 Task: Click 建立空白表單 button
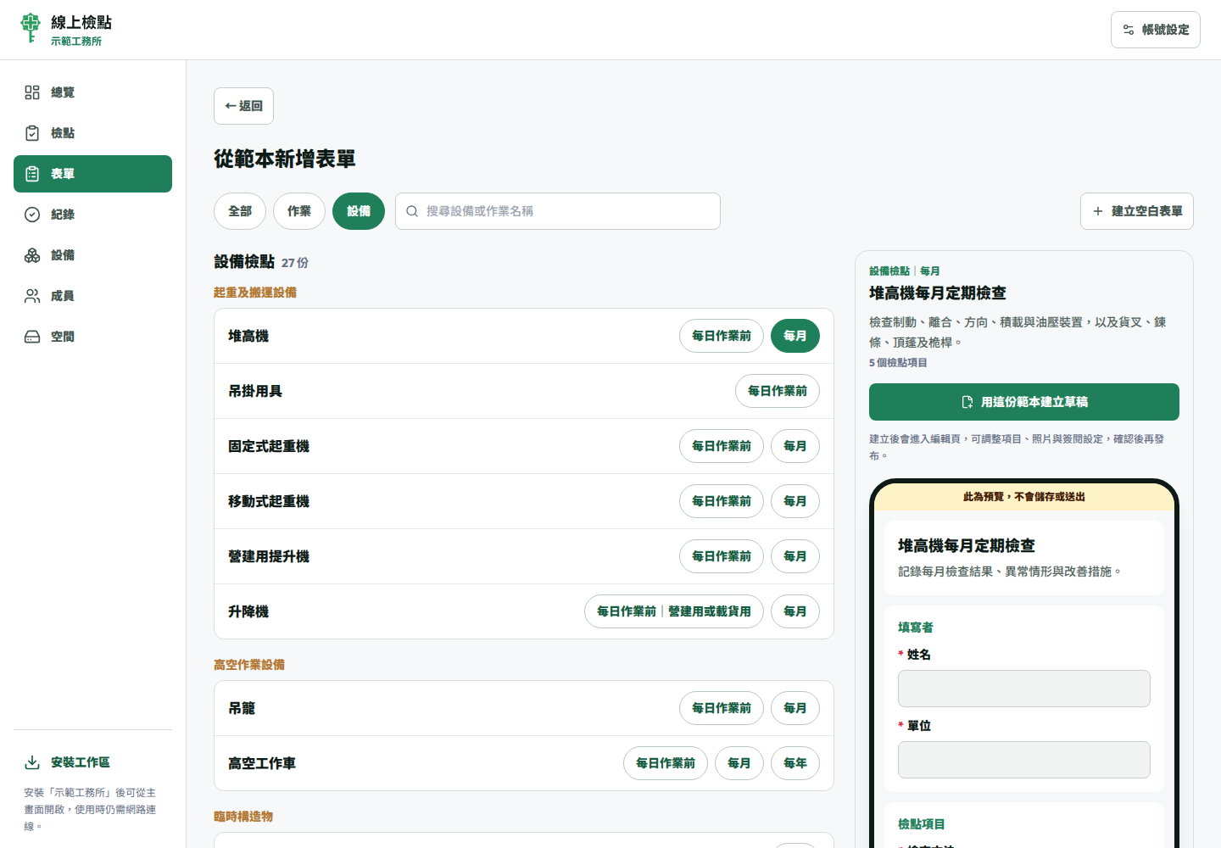[1137, 211]
